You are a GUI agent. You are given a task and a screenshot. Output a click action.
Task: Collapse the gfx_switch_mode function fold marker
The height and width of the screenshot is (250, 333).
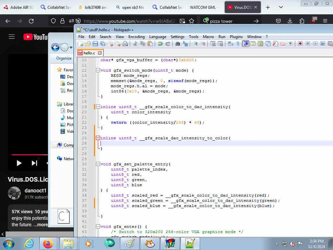point(98,70)
